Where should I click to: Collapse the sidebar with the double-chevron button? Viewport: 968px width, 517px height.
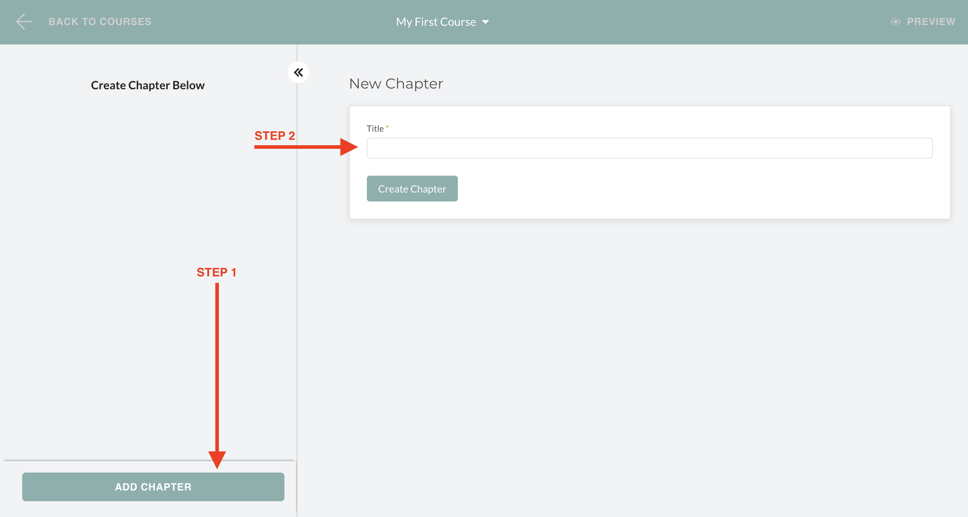pyautogui.click(x=299, y=72)
